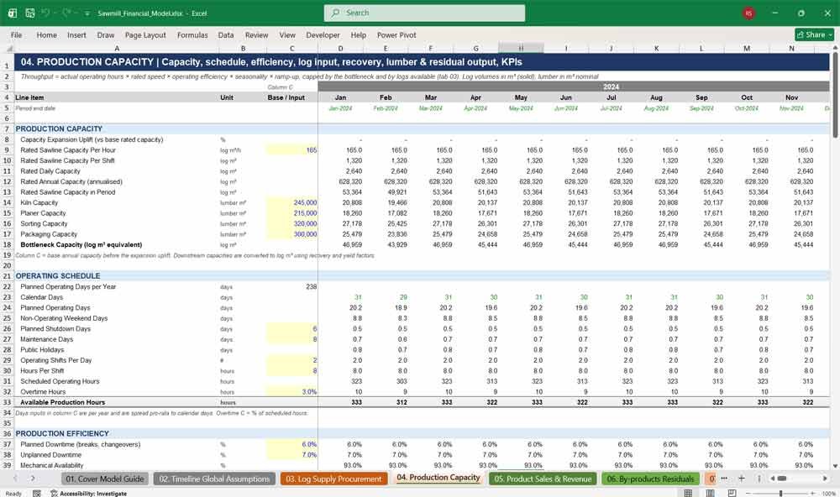Select Planer Capacity input 215,000
This screenshot has width=840, height=497.
point(292,213)
